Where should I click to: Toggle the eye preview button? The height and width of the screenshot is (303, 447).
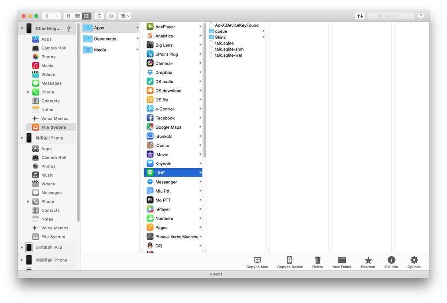(x=112, y=16)
